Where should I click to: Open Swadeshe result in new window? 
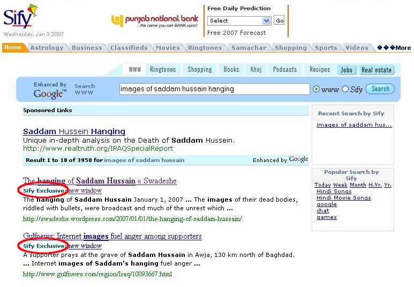(x=85, y=190)
